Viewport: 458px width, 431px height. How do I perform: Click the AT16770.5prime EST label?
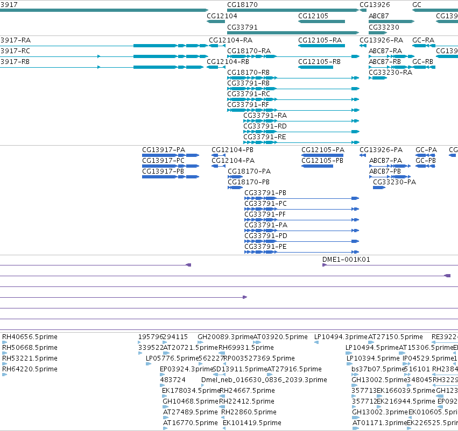pos(191,423)
